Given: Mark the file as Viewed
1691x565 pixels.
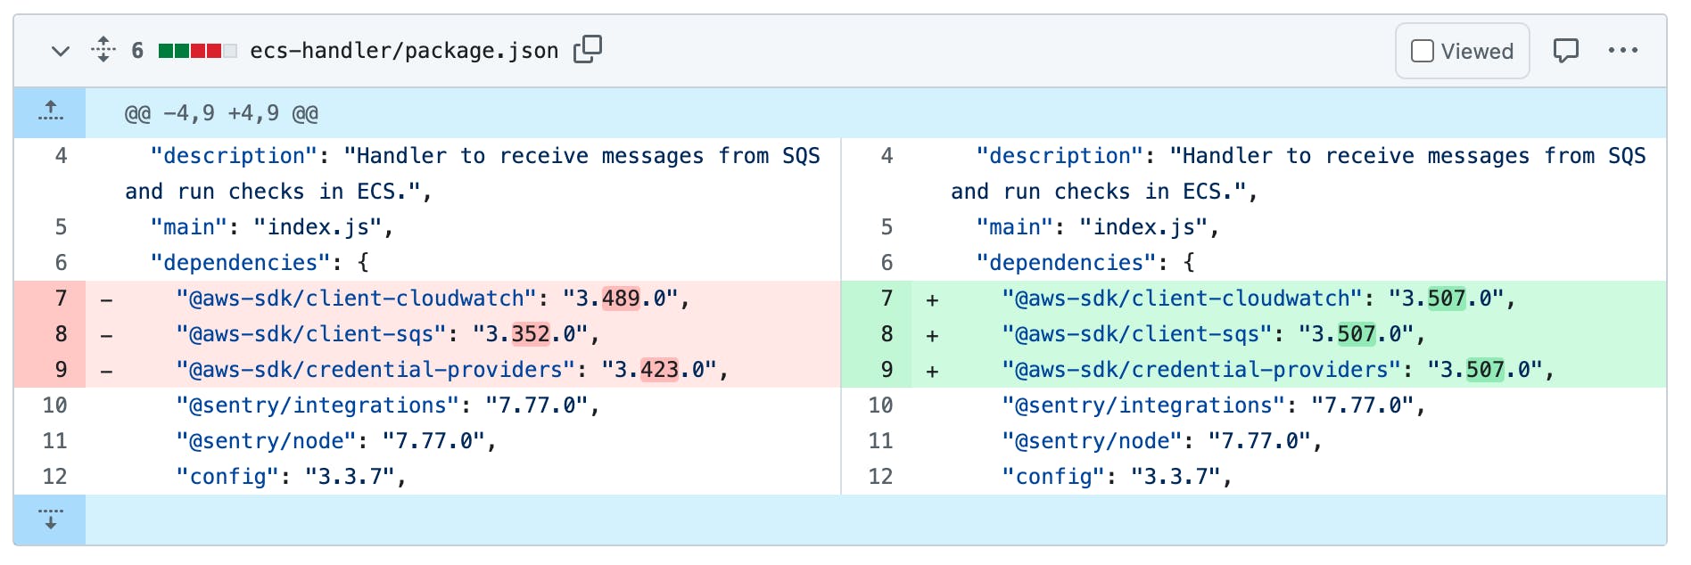Looking at the screenshot, I should [1462, 52].
